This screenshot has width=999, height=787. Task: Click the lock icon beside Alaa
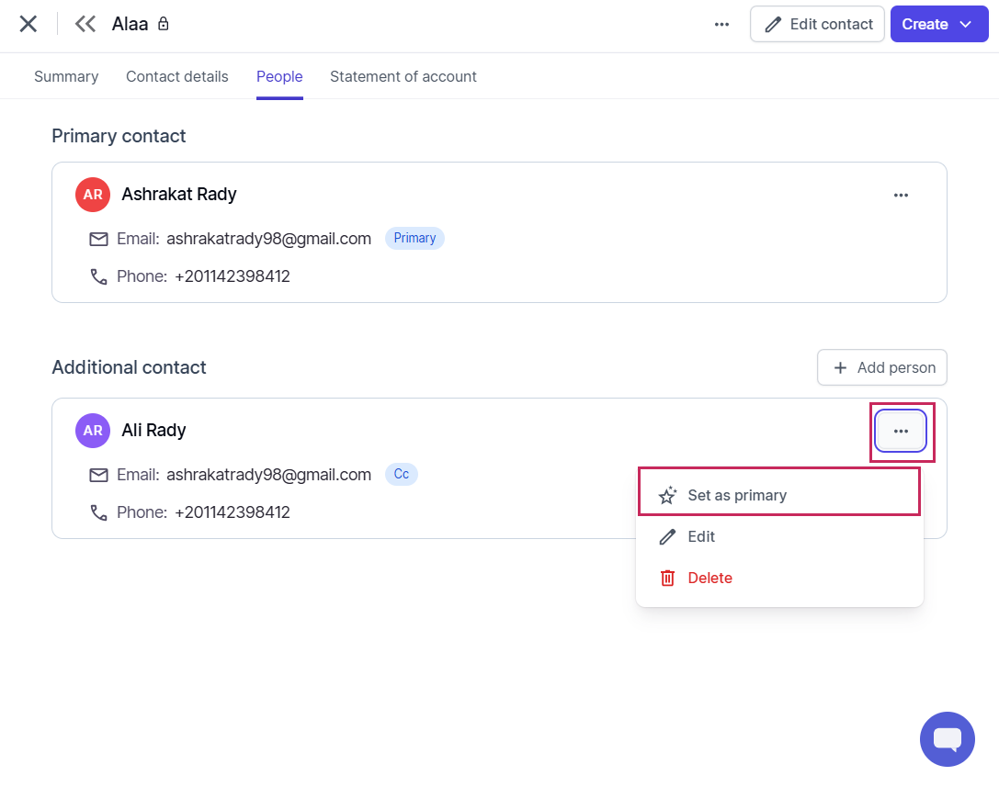pos(164,24)
